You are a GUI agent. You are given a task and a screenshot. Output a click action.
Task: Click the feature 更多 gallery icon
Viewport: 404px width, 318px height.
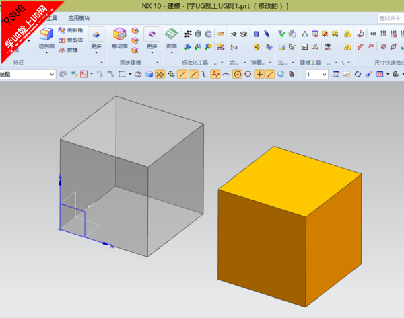coord(96,34)
